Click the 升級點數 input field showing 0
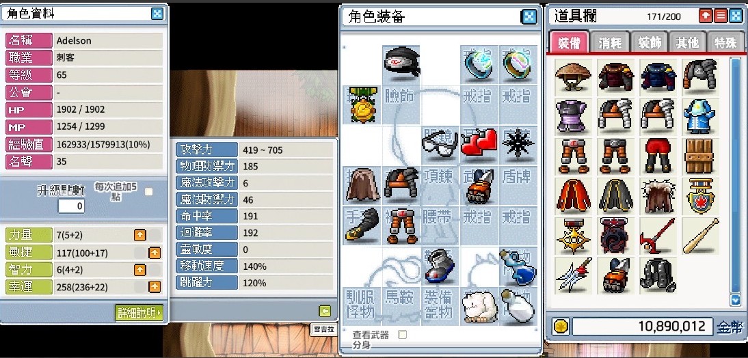 (x=72, y=206)
